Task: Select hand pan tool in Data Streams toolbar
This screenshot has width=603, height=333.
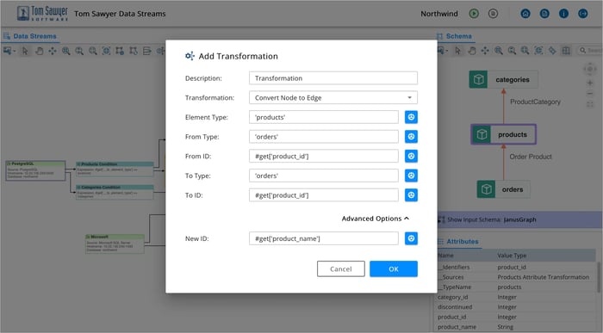Action: coord(39,51)
